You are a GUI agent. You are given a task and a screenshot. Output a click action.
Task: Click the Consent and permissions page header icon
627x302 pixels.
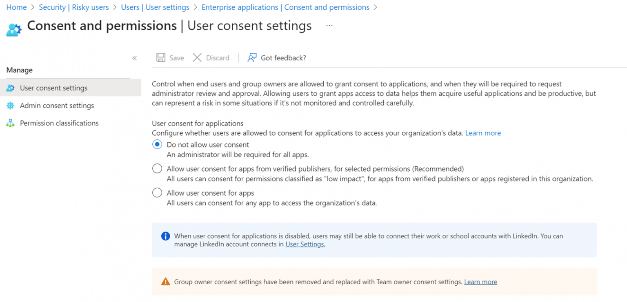point(13,27)
